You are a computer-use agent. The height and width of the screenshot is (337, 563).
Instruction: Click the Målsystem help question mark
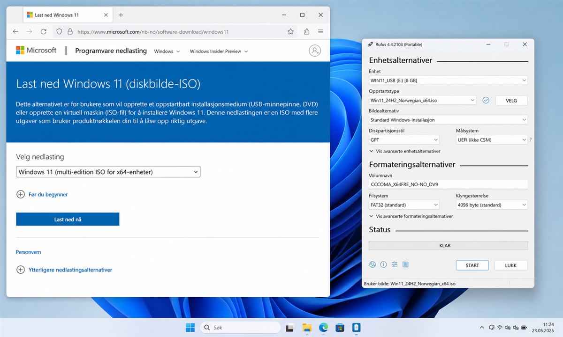pyautogui.click(x=531, y=139)
